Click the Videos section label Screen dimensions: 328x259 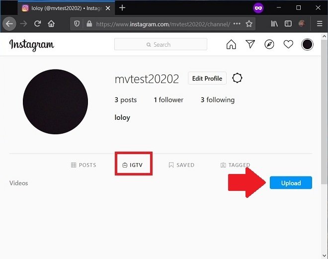tap(18, 183)
